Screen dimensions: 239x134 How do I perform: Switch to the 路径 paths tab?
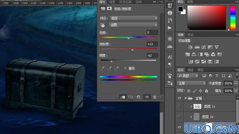click(x=200, y=70)
